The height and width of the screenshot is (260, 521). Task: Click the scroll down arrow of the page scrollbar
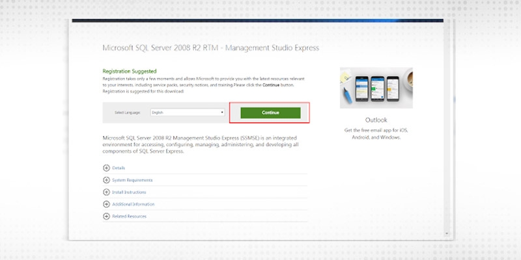click(x=447, y=233)
